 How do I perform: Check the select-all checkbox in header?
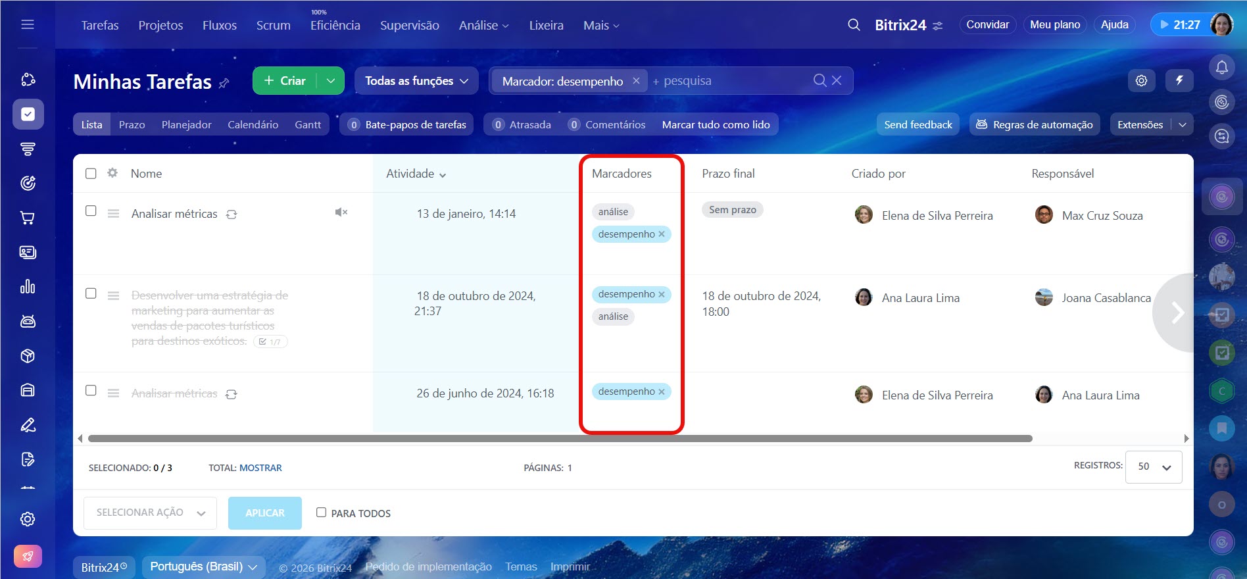point(91,174)
